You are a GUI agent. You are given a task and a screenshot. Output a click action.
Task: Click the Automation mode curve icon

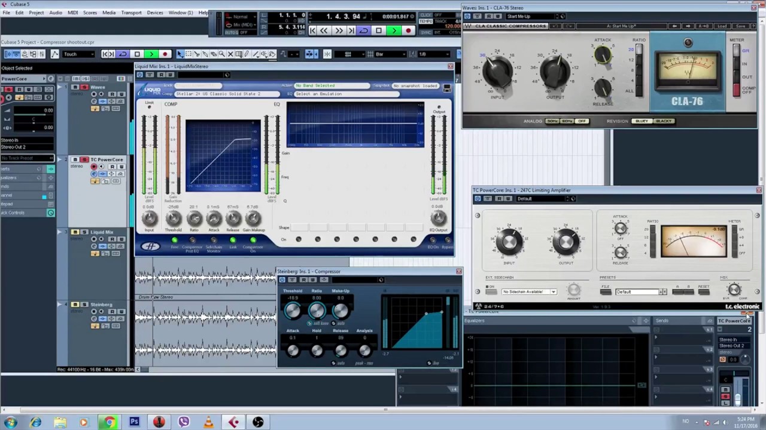click(x=55, y=54)
